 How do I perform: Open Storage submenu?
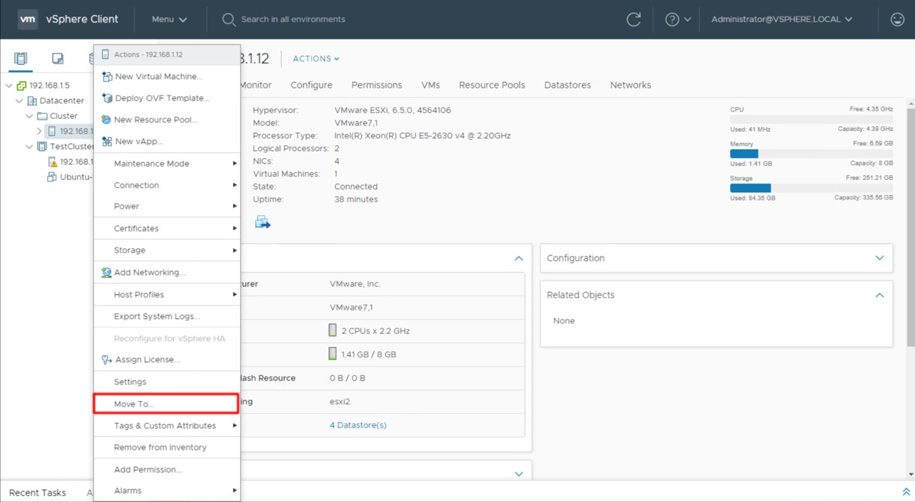pos(167,250)
